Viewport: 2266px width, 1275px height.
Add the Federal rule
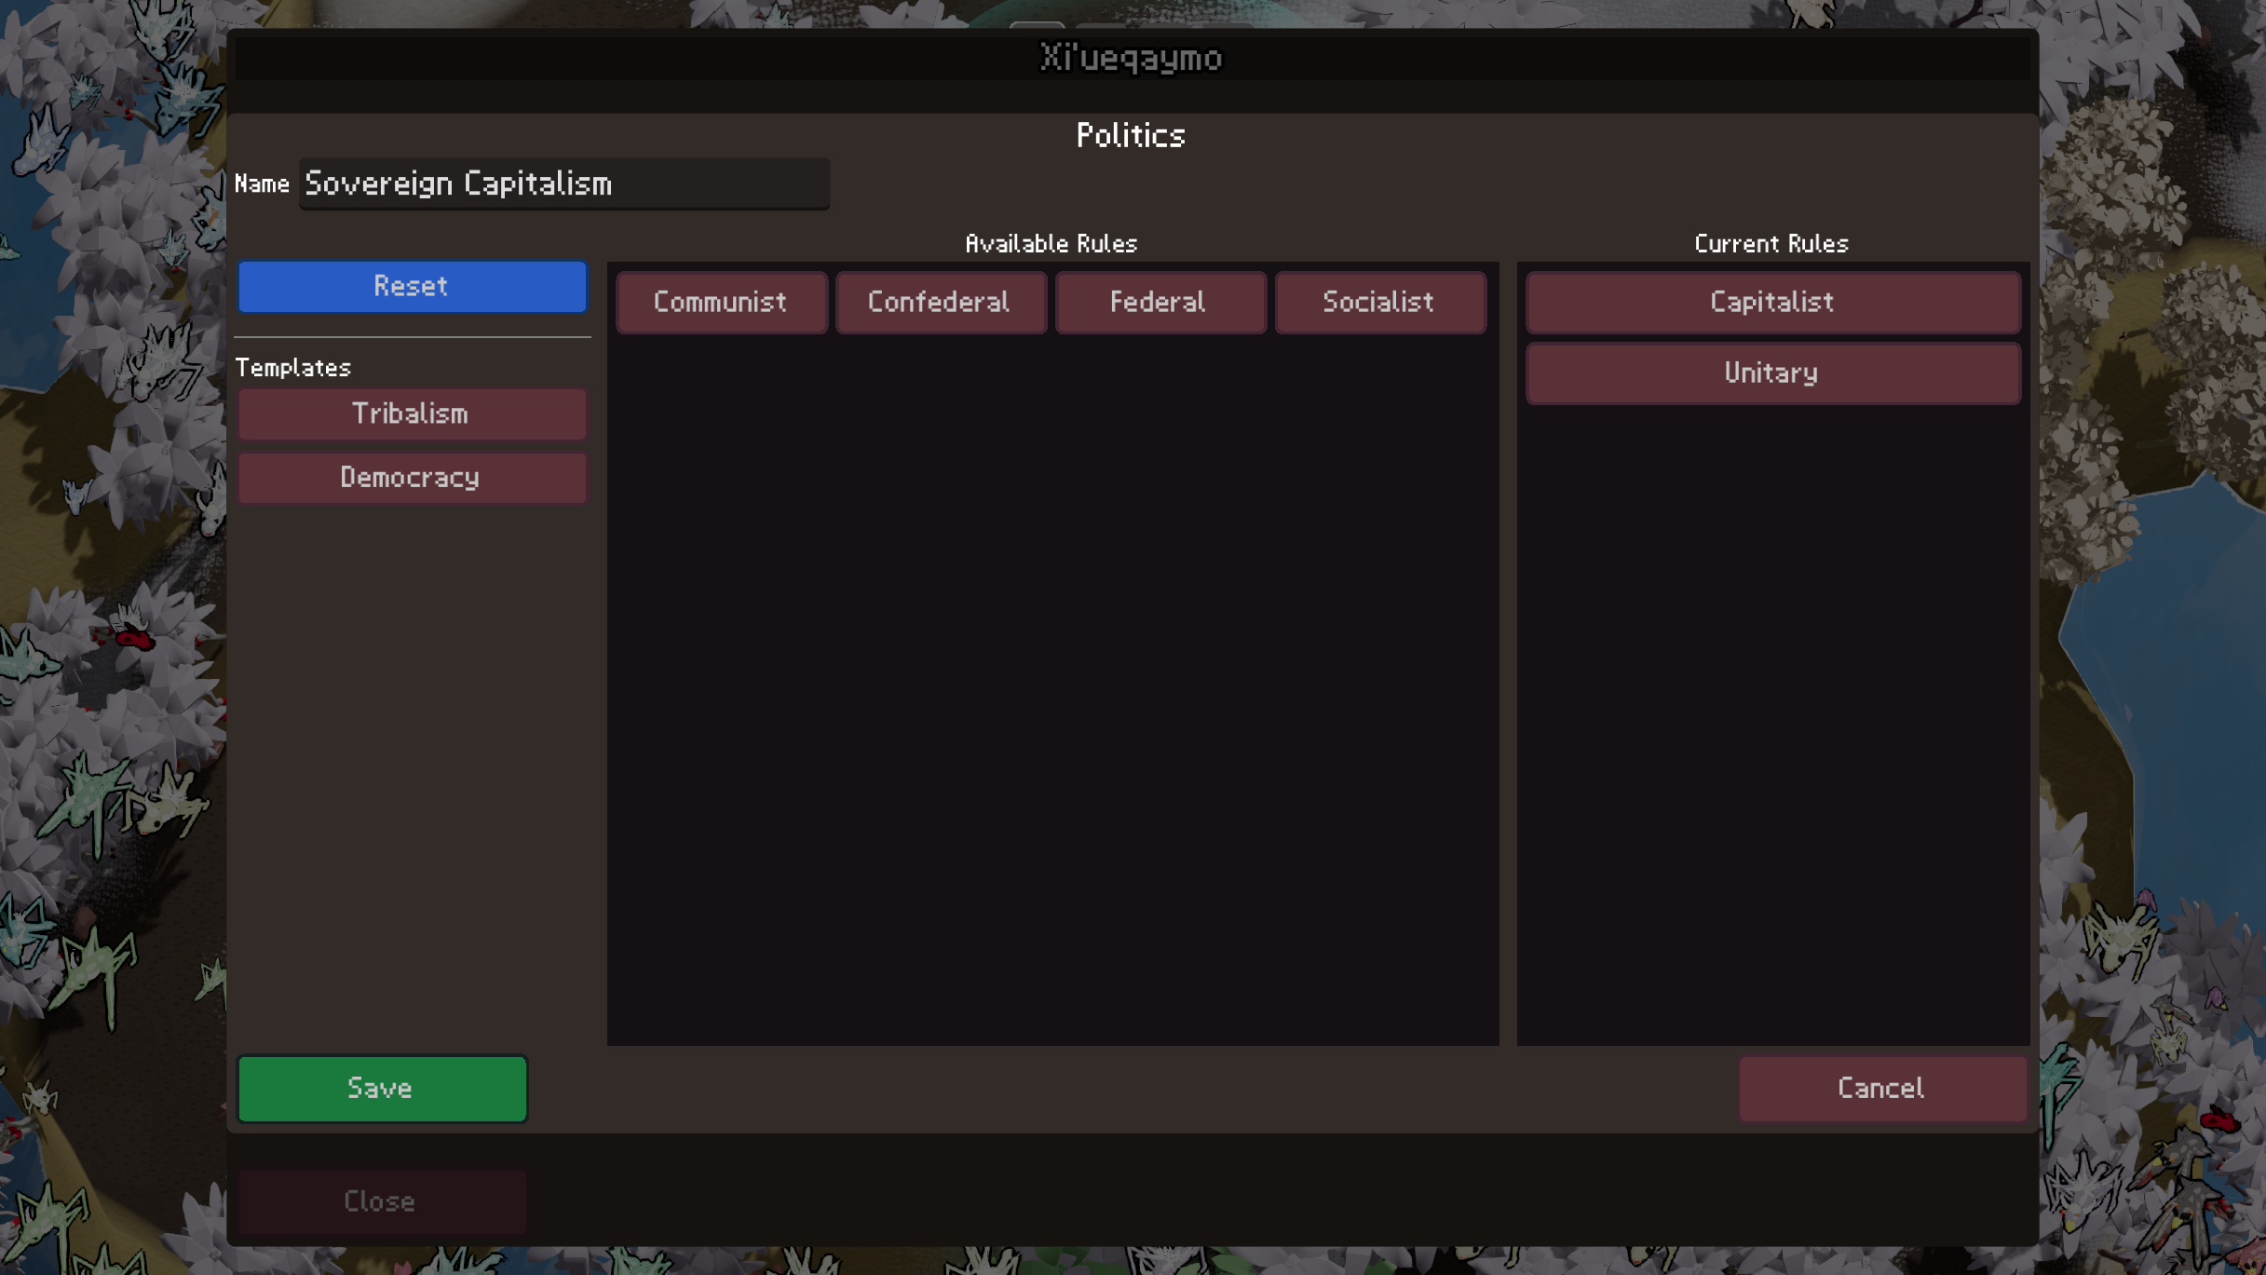tap(1158, 302)
